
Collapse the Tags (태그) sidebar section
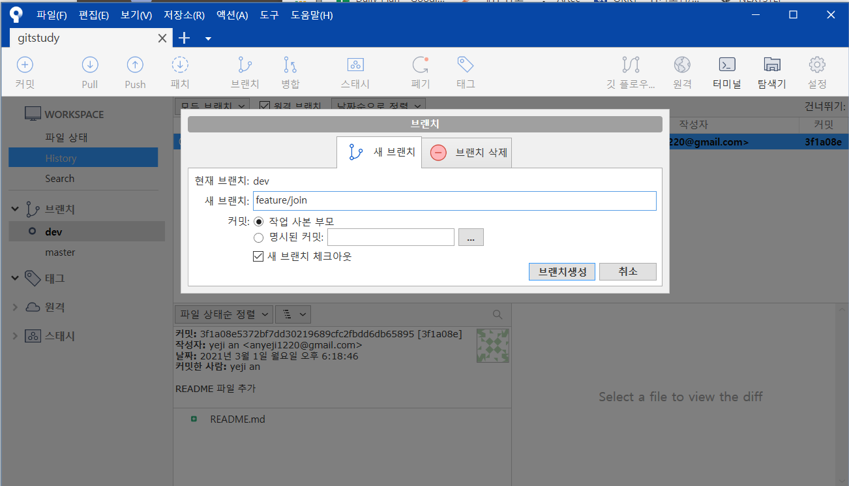(15, 279)
